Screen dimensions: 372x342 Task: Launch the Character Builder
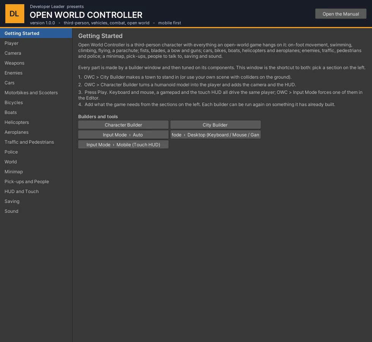click(x=123, y=125)
